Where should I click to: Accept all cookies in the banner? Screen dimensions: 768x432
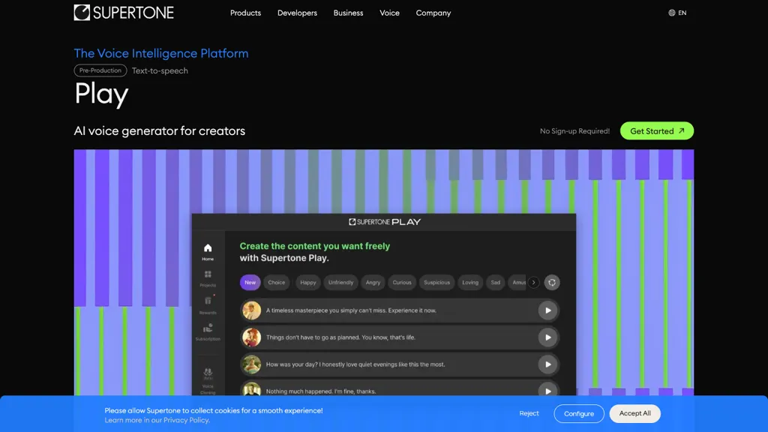pos(634,413)
